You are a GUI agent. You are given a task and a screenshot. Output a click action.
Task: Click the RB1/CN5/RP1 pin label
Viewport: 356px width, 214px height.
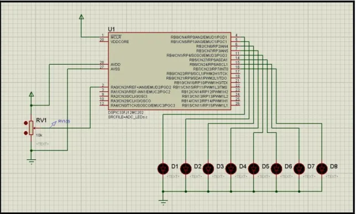[x=199, y=42]
